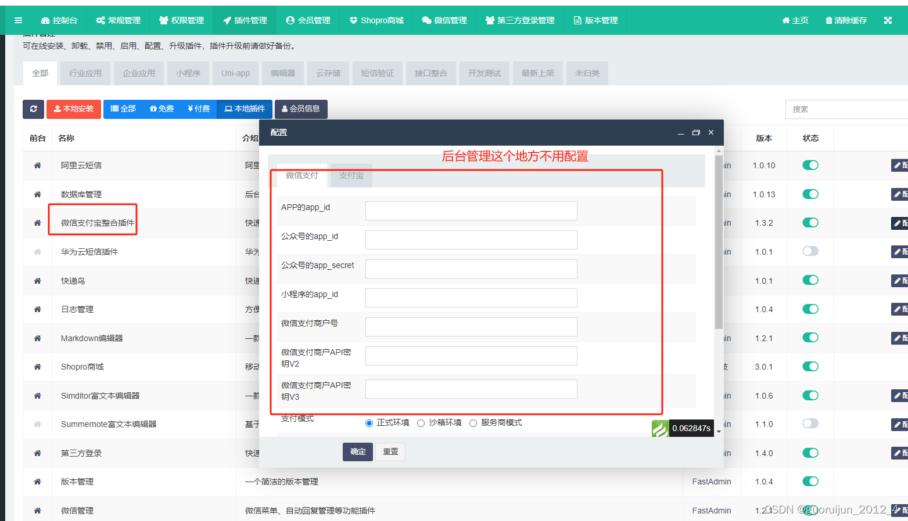Click the home icon in the 阿里云短信 row
Image resolution: width=908 pixels, height=521 pixels.
37,165
